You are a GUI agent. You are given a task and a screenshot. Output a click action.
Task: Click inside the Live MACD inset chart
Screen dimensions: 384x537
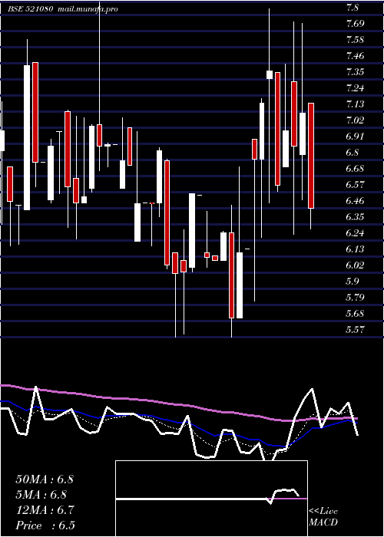coord(211,499)
